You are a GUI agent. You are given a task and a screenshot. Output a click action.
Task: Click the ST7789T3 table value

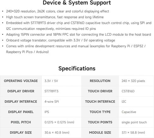(51, 91)
